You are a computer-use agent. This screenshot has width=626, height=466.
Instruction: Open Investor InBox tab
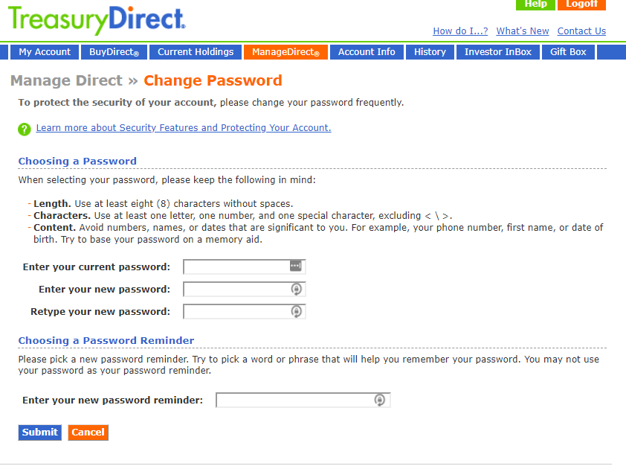(x=498, y=52)
